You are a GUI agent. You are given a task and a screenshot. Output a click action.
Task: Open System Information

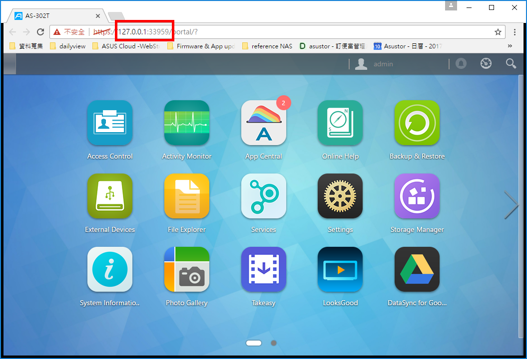pos(109,269)
